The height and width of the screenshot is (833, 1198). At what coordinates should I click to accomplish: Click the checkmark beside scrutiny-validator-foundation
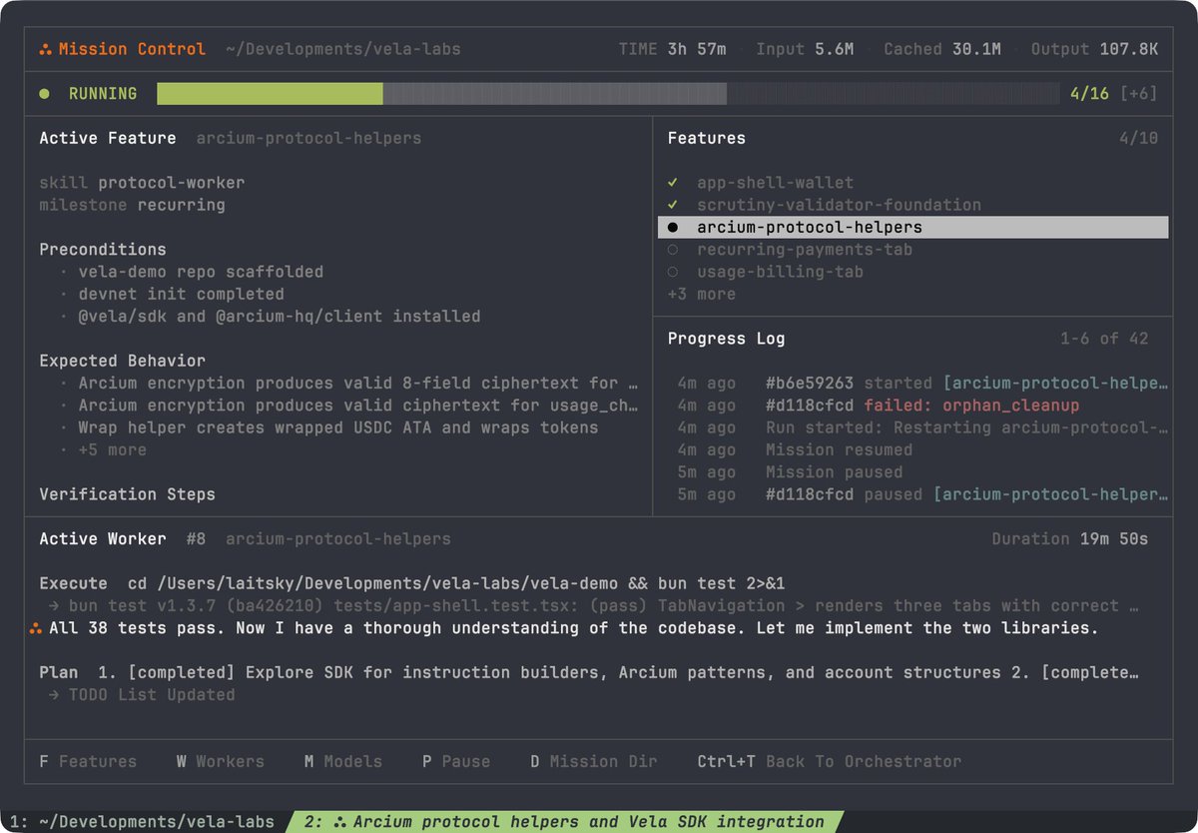tap(673, 205)
